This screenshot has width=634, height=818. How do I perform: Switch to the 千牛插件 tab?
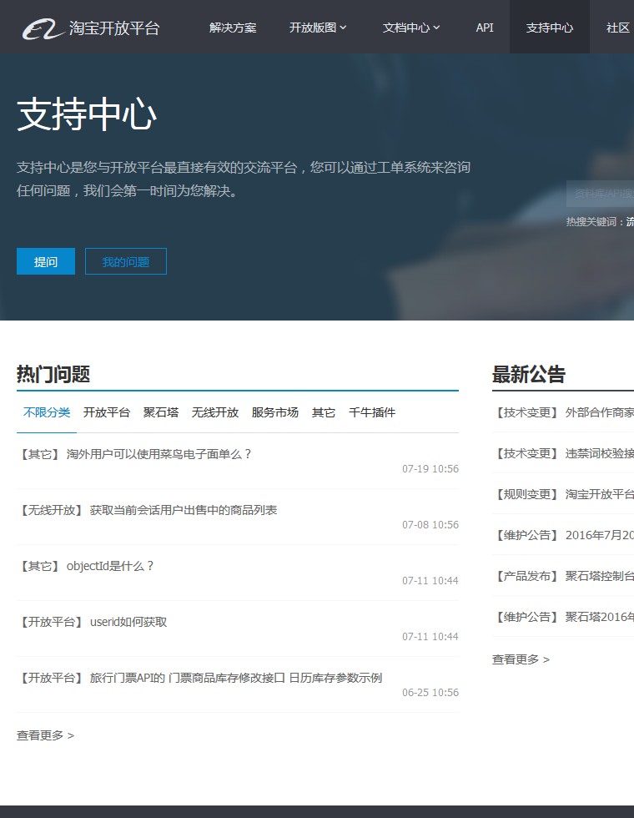tap(372, 412)
